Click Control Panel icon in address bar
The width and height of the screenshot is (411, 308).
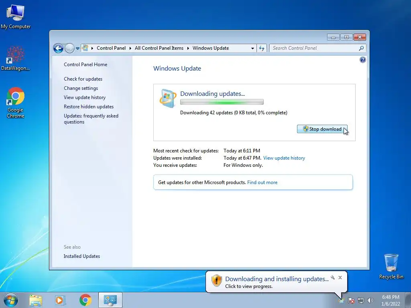coord(85,48)
